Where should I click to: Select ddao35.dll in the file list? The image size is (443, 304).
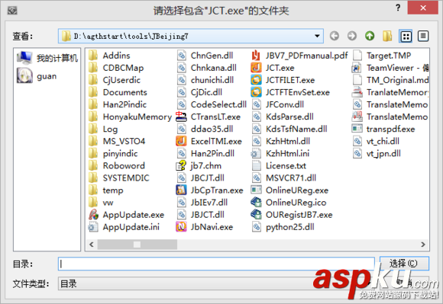pyautogui.click(x=205, y=129)
